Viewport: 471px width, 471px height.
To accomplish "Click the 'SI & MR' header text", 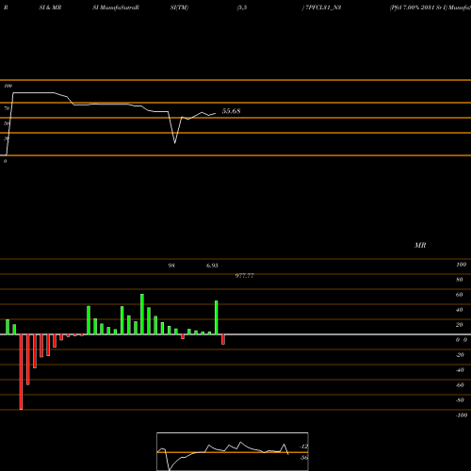I will (50, 8).
